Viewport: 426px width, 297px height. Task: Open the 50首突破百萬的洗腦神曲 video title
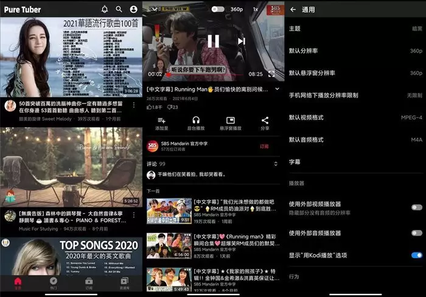pos(71,107)
